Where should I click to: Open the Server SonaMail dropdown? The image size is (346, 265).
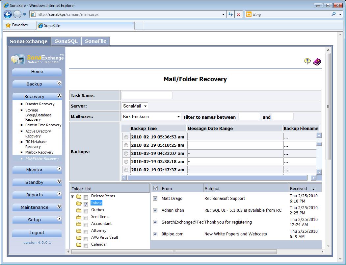pos(135,106)
